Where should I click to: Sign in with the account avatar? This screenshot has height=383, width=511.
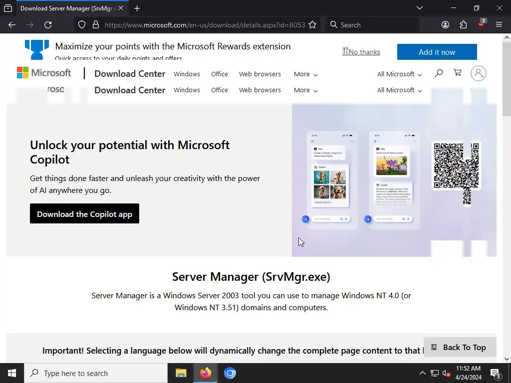coord(479,73)
